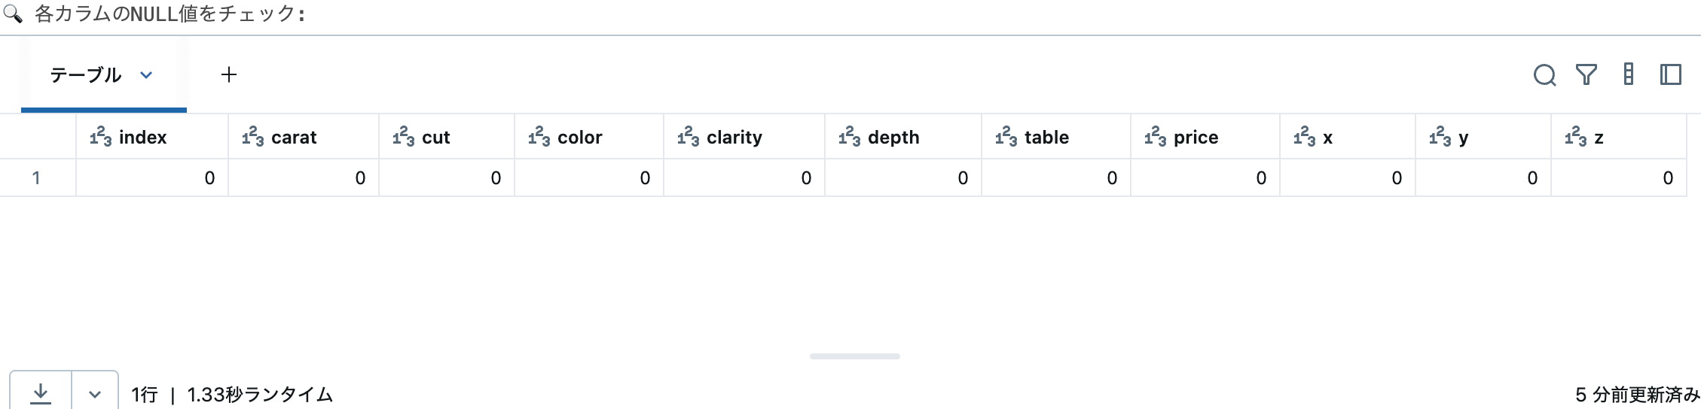The height and width of the screenshot is (409, 1701).
Task: Open the filter icon for the table
Action: [1586, 75]
